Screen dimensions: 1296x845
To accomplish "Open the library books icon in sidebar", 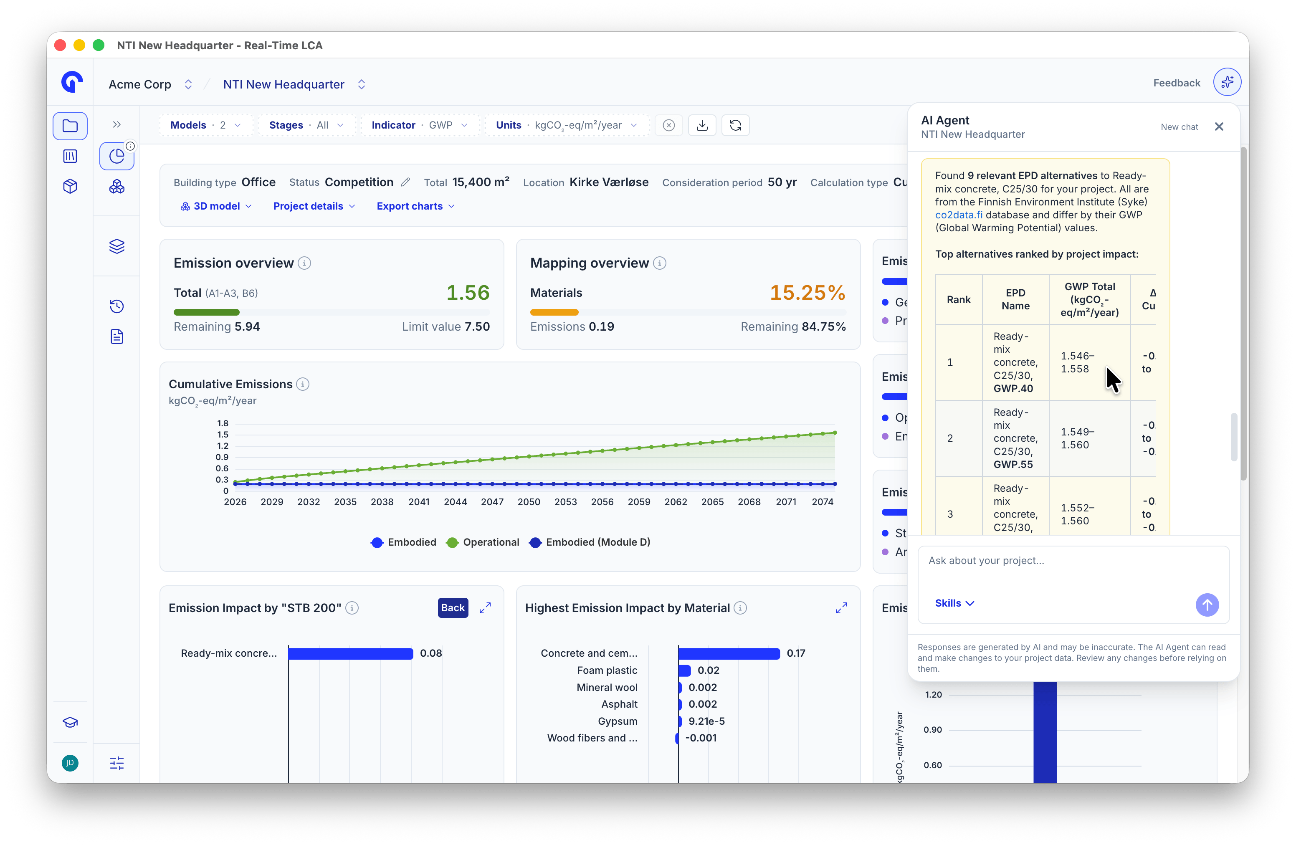I will tap(70, 156).
